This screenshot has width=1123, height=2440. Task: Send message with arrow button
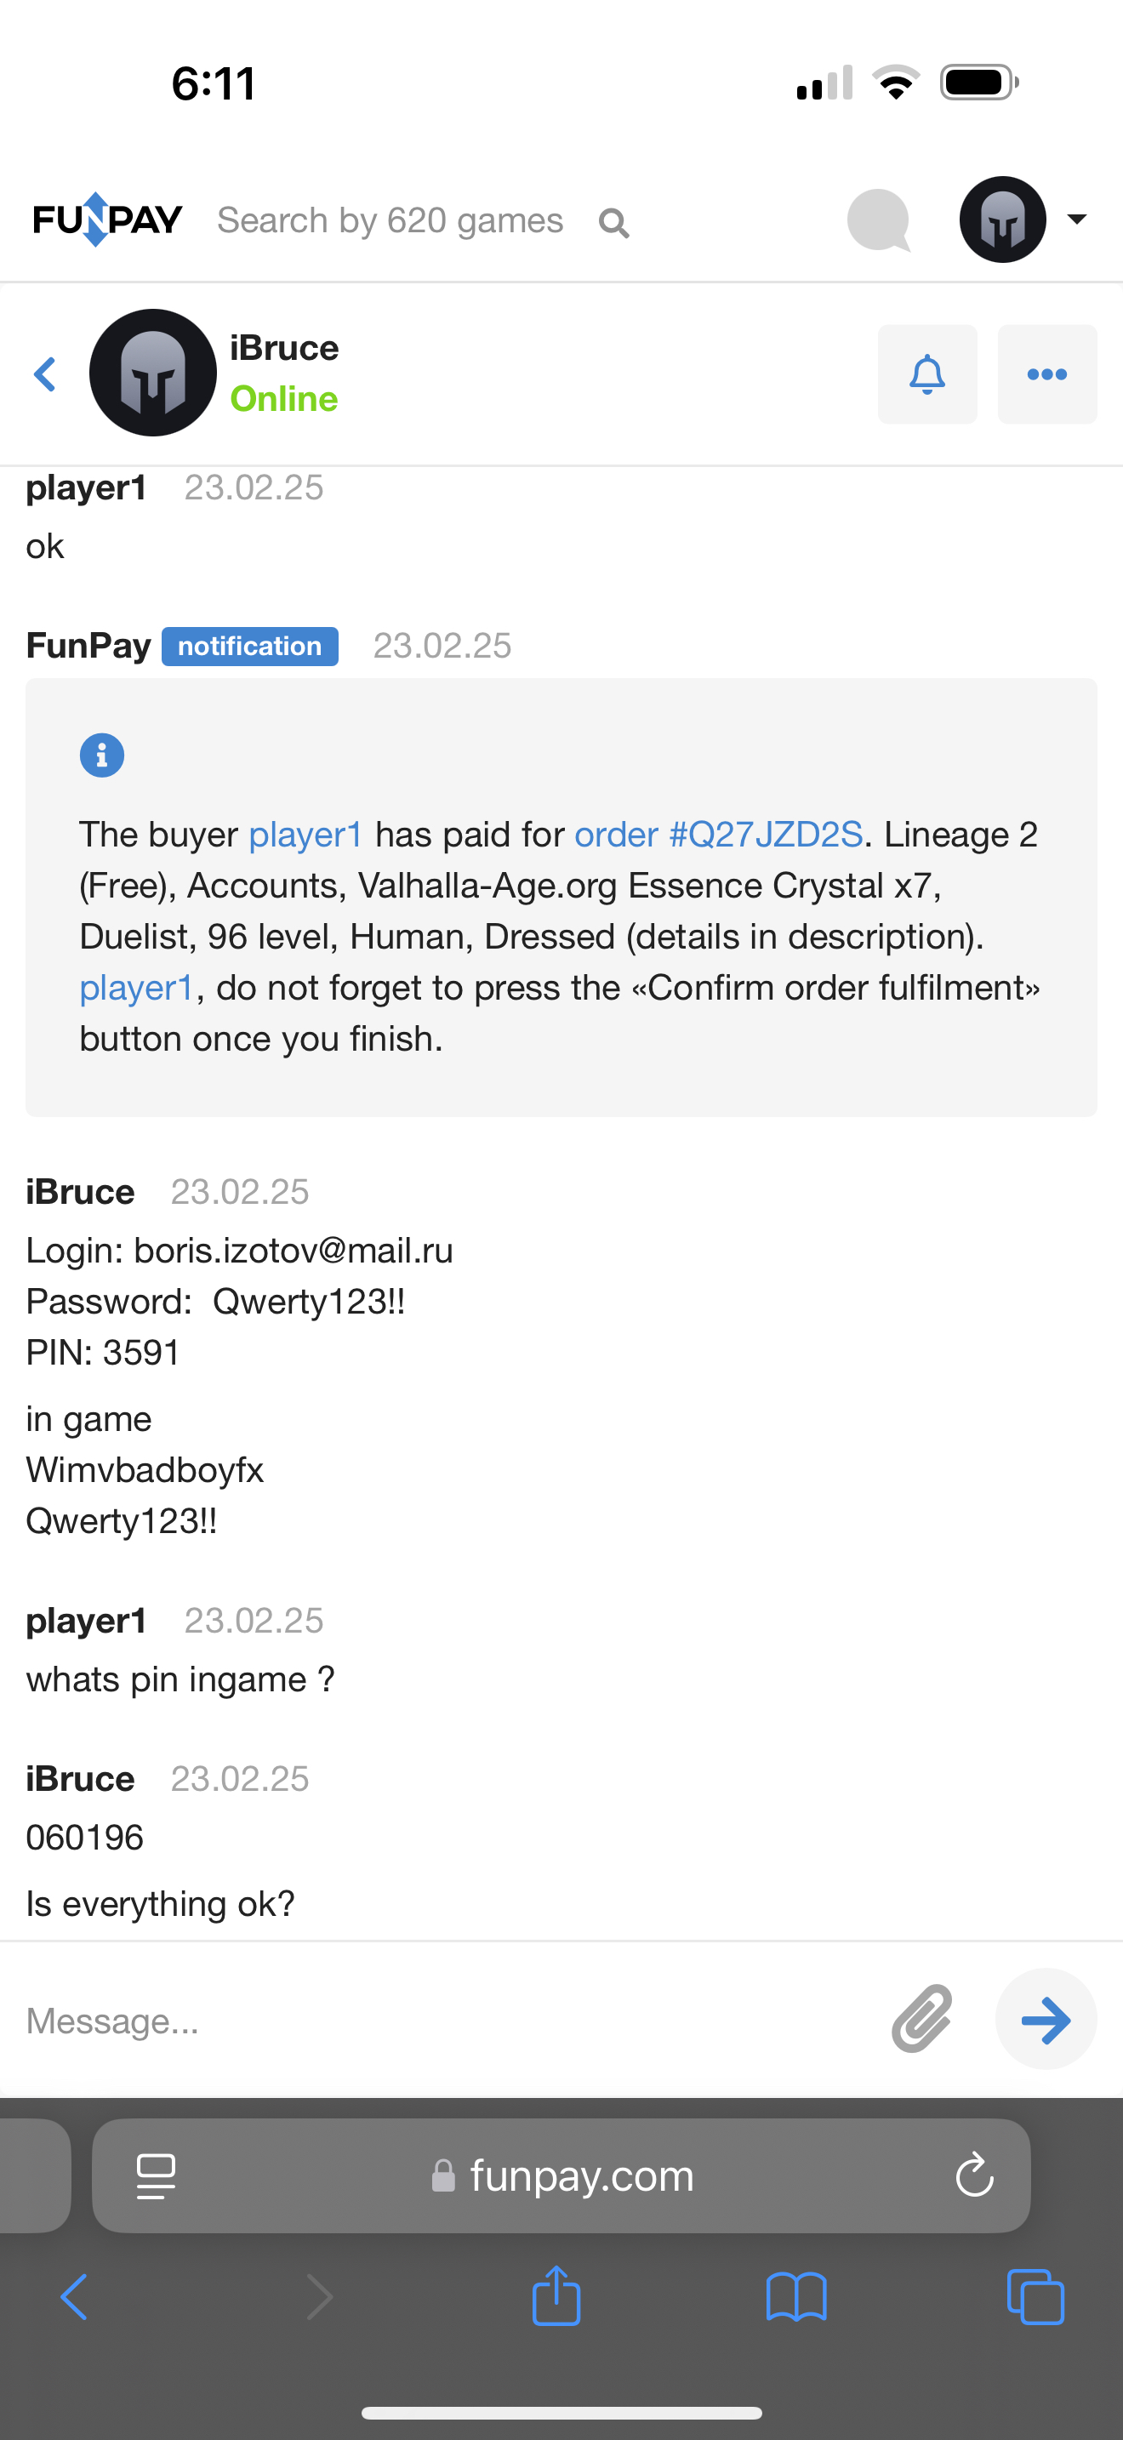click(1046, 2019)
